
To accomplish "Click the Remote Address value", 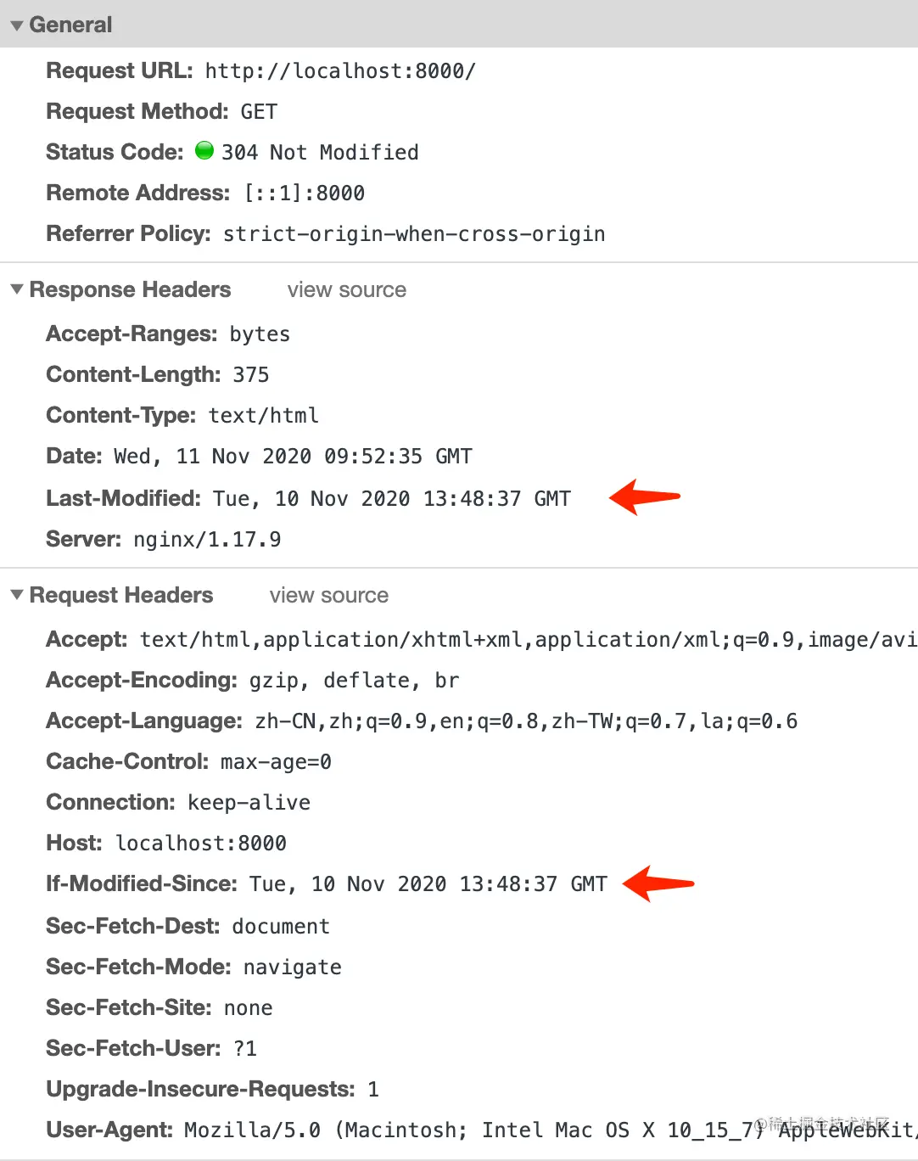I will point(305,193).
